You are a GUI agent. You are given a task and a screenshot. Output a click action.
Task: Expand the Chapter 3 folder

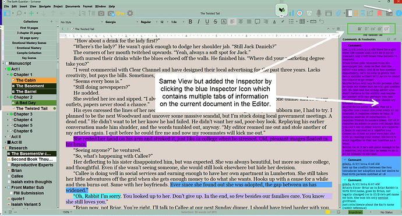pyautogui.click(x=8, y=114)
